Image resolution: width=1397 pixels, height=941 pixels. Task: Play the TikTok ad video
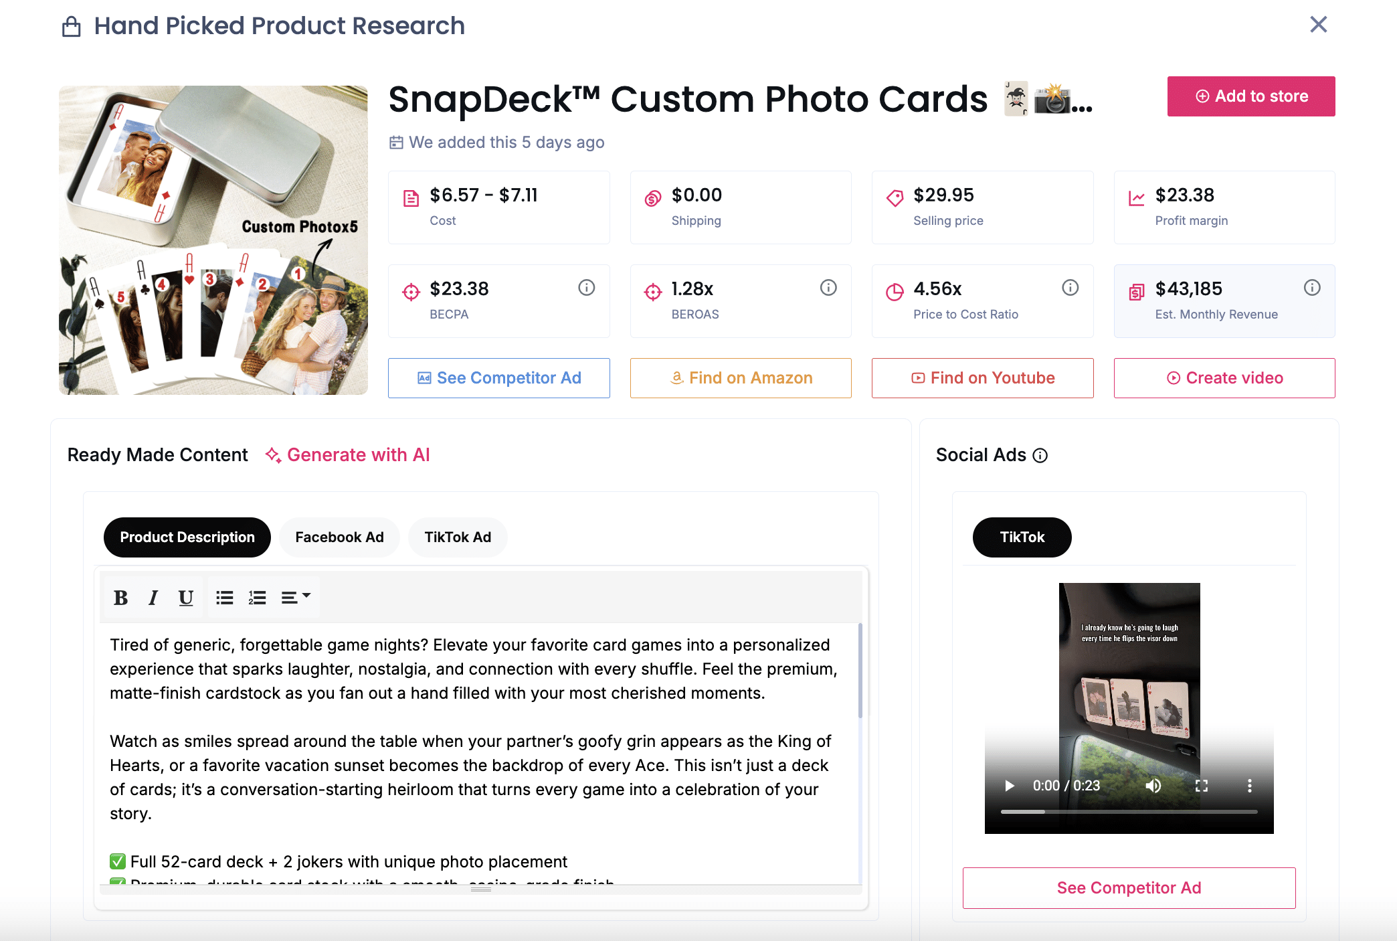(x=1010, y=786)
